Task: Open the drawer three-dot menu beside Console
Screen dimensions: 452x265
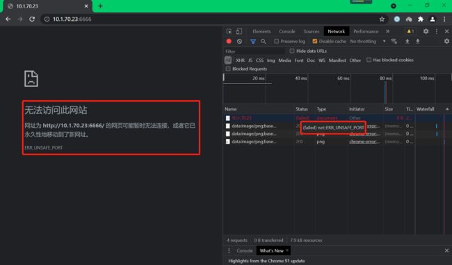Action: pyautogui.click(x=229, y=250)
